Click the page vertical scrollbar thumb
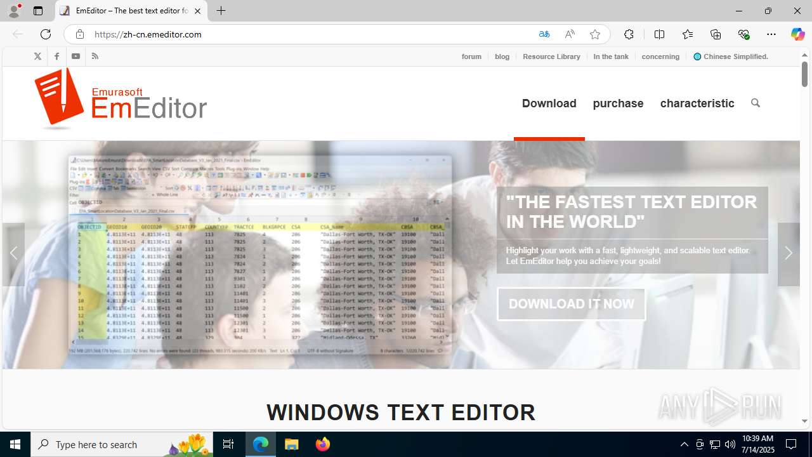This screenshot has width=812, height=457. 804,75
